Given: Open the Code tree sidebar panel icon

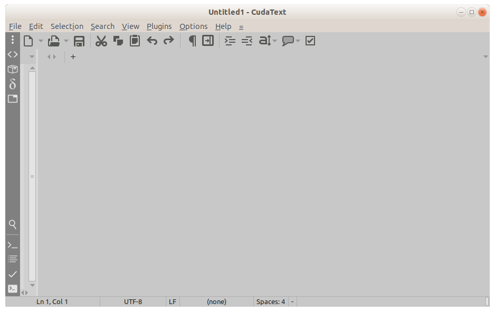Looking at the screenshot, I should click(13, 54).
